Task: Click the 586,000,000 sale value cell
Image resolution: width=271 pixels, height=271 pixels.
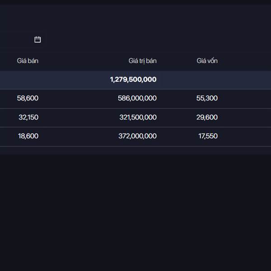Action: tap(137, 98)
